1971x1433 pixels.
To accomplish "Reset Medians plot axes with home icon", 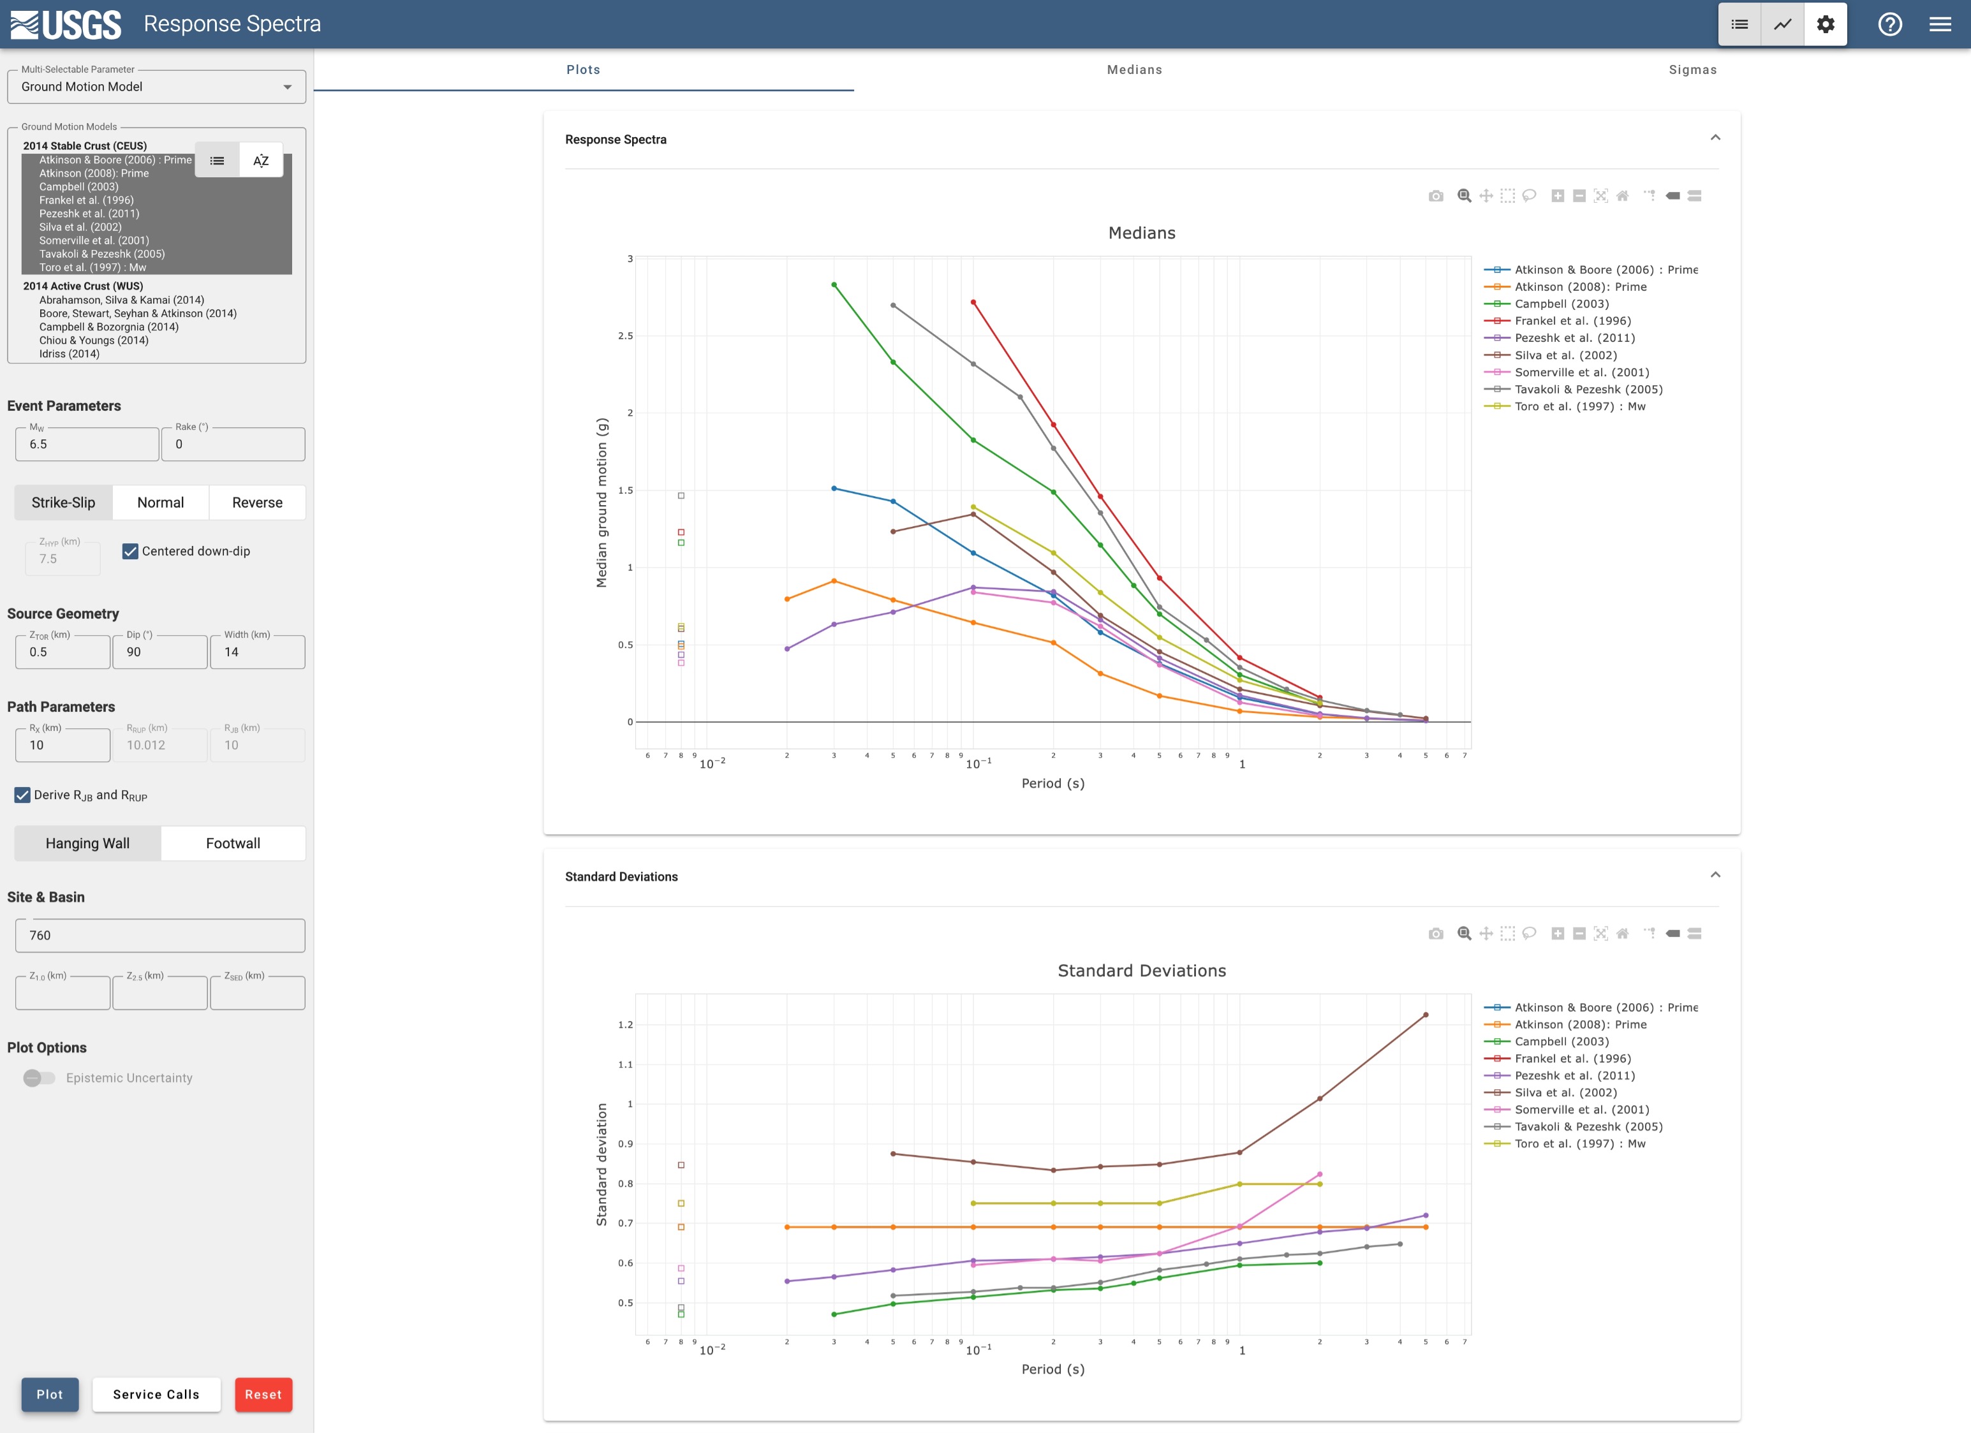I will pos(1623,196).
